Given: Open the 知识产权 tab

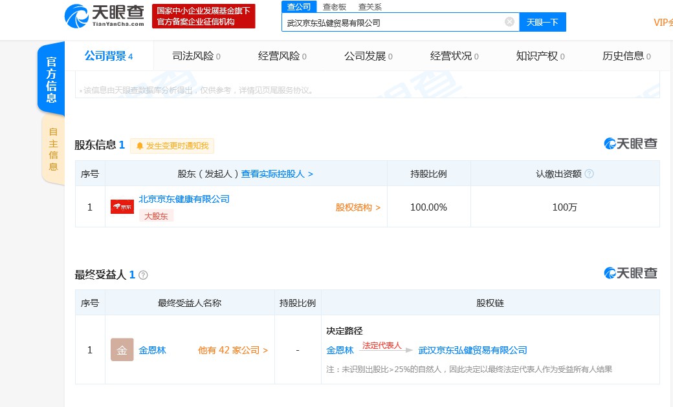Looking at the screenshot, I should tap(540, 56).
